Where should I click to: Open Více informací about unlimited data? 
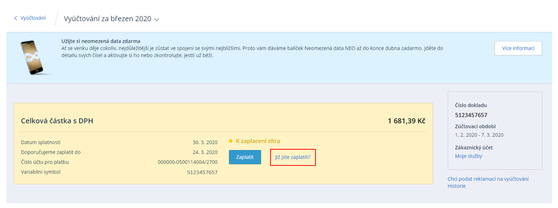pyautogui.click(x=518, y=48)
